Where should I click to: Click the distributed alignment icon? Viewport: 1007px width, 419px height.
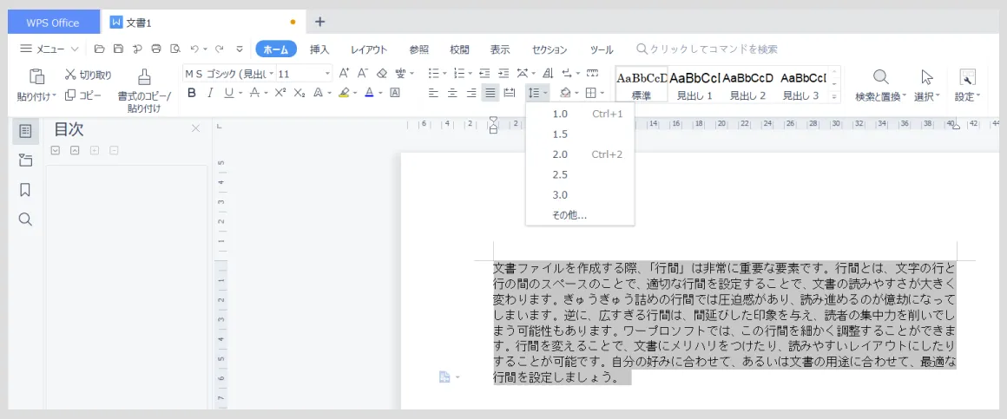click(510, 93)
